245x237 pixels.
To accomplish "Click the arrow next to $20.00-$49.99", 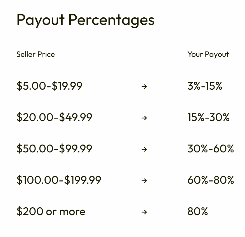I will (x=144, y=118).
